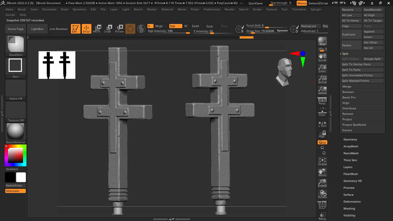Screen dimensions: 393x221
Task: Expand the NanoMesh subpalette
Action: coord(351,153)
